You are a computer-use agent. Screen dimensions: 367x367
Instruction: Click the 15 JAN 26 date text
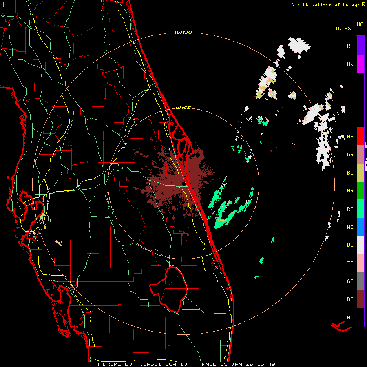pos(237,364)
